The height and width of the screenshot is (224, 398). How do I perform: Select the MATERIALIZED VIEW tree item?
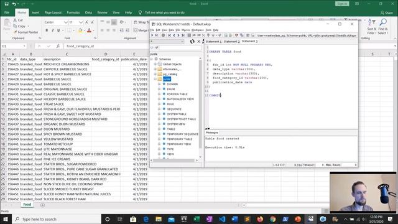(x=180, y=100)
